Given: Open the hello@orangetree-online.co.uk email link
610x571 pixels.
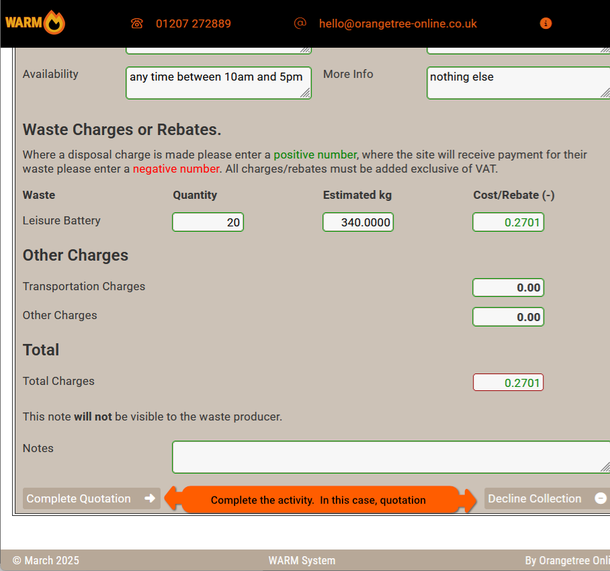Looking at the screenshot, I should click(398, 24).
